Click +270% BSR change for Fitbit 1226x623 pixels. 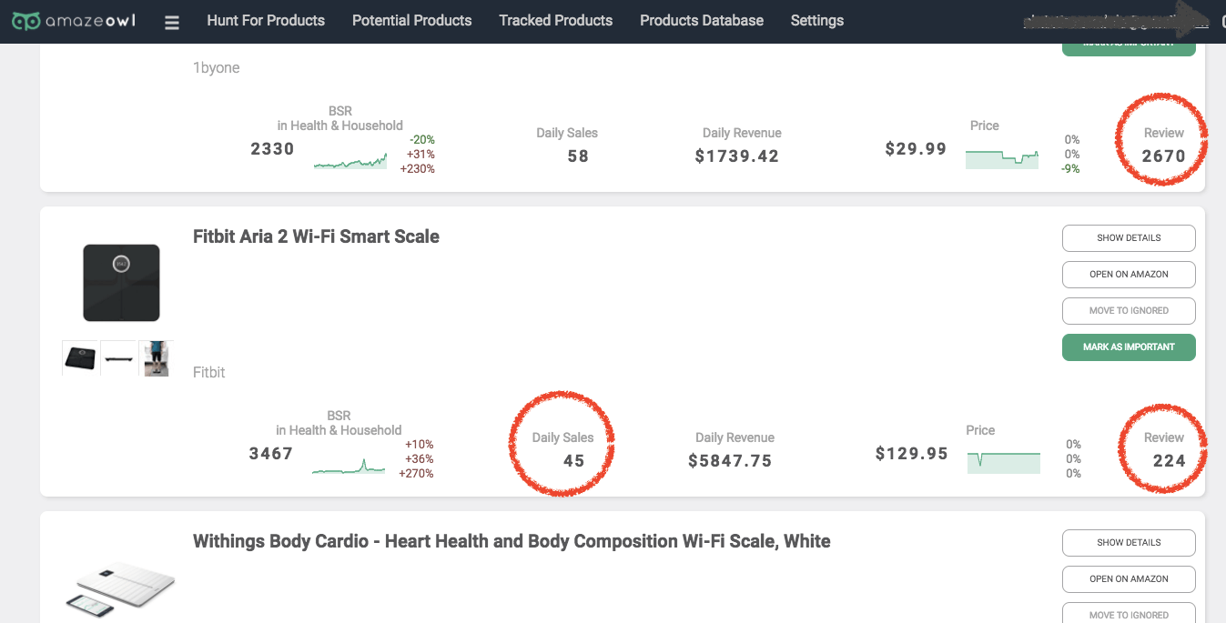417,474
